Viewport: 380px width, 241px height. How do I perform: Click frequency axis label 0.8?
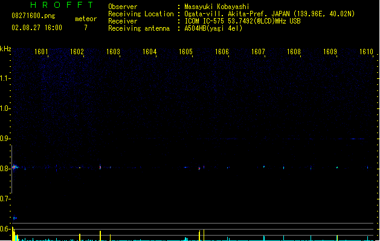5,169
